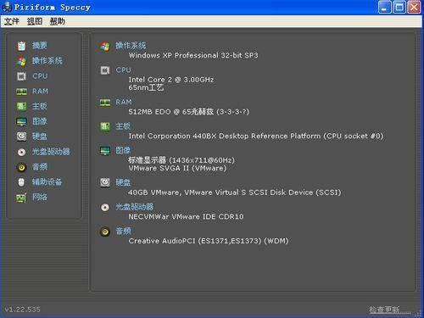Click the '512MB EDO' RAM details text

click(x=189, y=112)
